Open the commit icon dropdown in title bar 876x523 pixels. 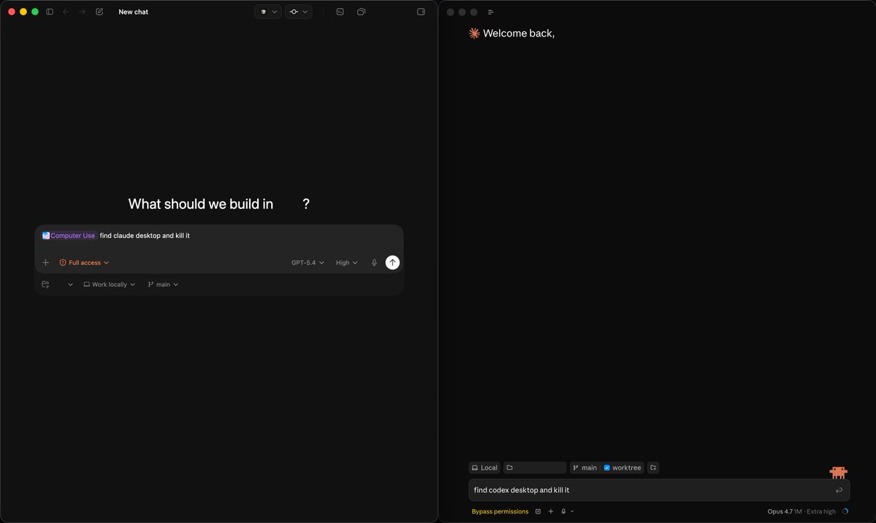pyautogui.click(x=298, y=12)
